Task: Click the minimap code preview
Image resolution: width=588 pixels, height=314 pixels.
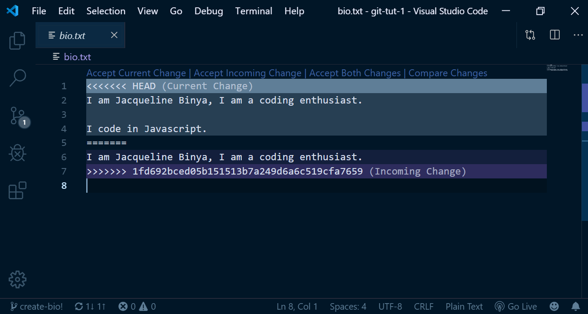Action: 557,68
